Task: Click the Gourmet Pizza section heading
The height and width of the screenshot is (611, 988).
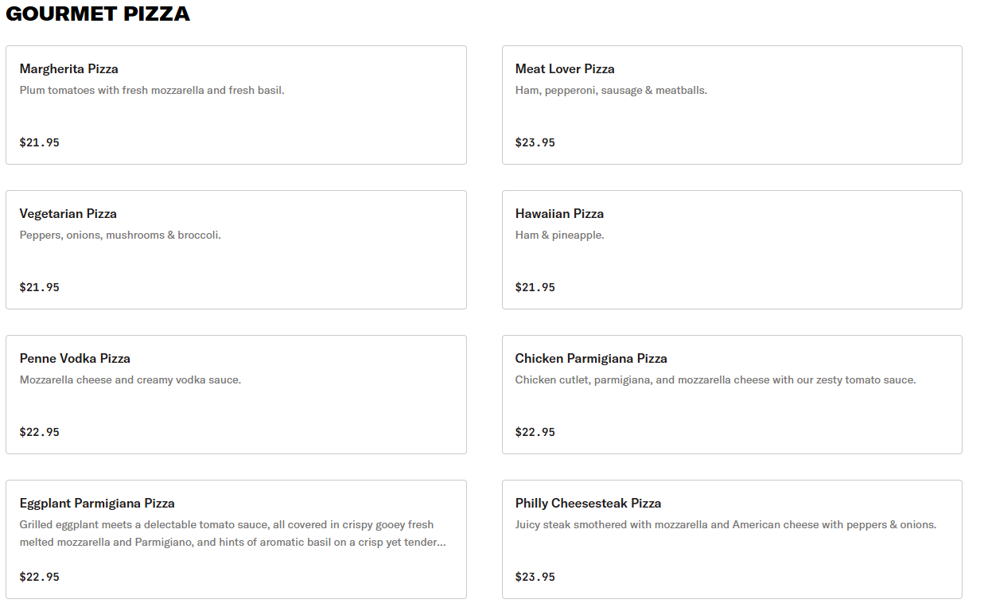Action: coord(98,14)
